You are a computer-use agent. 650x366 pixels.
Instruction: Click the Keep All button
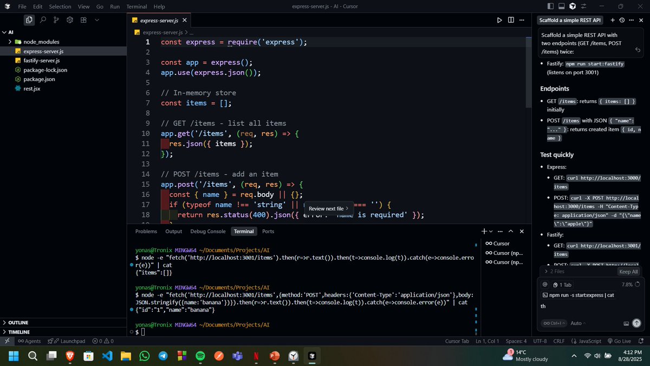coord(628,272)
